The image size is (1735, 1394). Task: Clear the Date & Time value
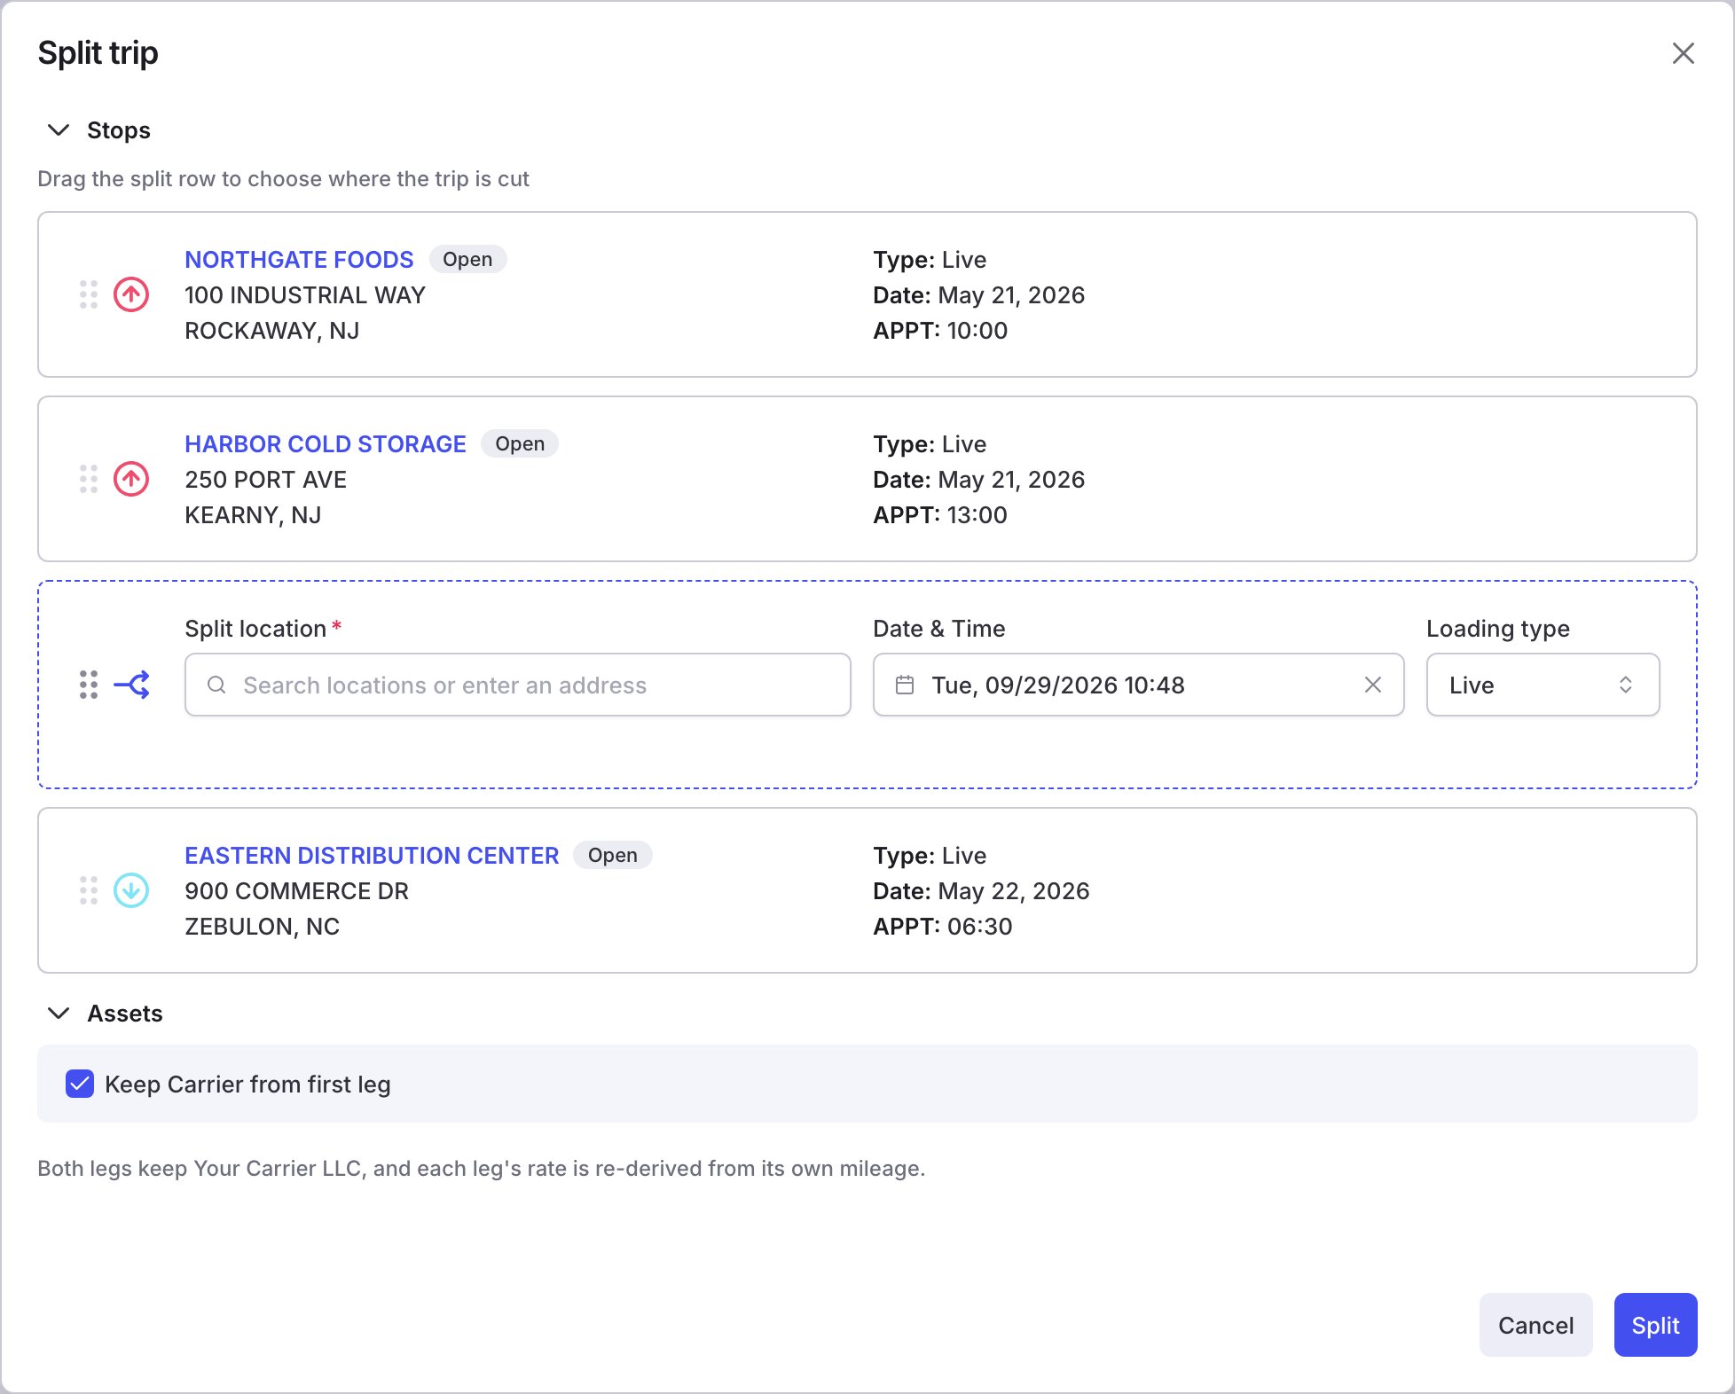point(1373,685)
